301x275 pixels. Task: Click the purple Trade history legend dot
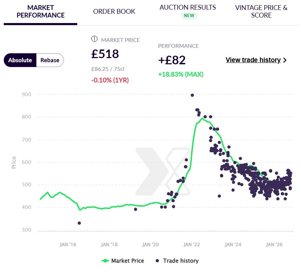pyautogui.click(x=158, y=261)
